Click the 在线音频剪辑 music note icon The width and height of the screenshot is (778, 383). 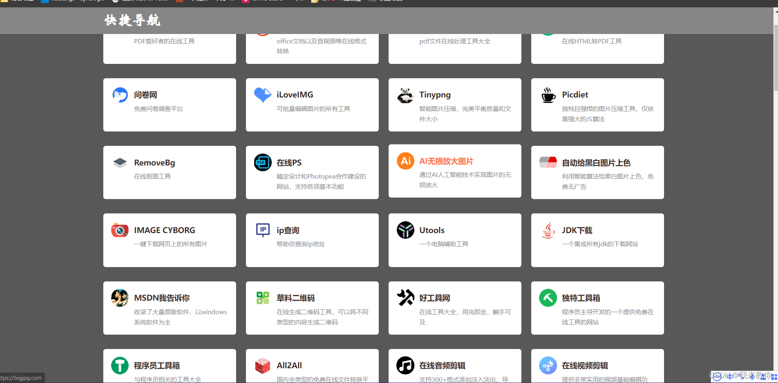[405, 365]
